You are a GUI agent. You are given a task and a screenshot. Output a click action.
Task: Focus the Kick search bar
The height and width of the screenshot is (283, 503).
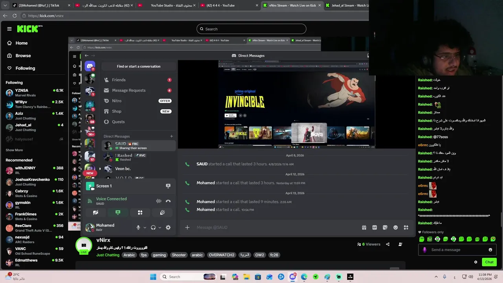click(251, 29)
